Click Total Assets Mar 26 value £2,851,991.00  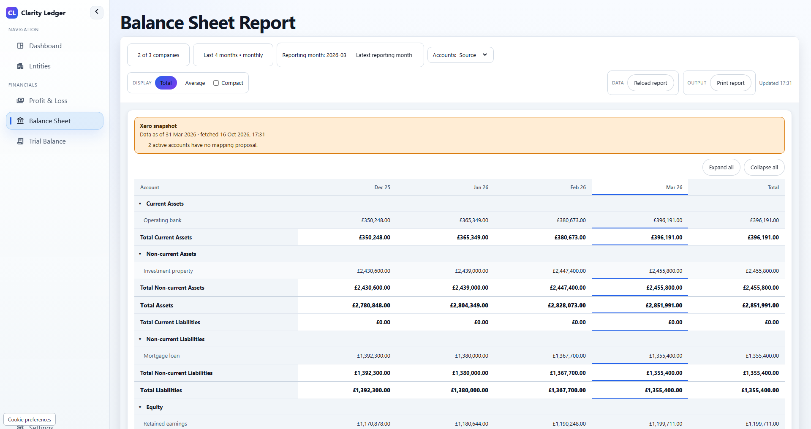pyautogui.click(x=664, y=305)
